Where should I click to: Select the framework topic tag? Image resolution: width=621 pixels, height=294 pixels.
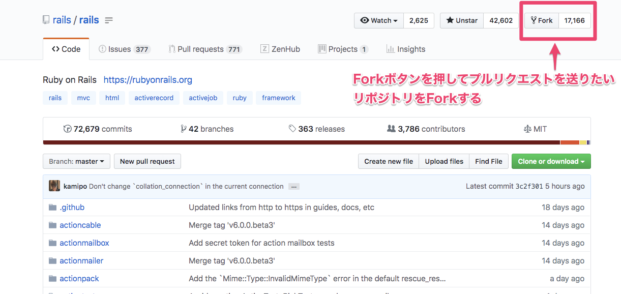[x=279, y=98]
